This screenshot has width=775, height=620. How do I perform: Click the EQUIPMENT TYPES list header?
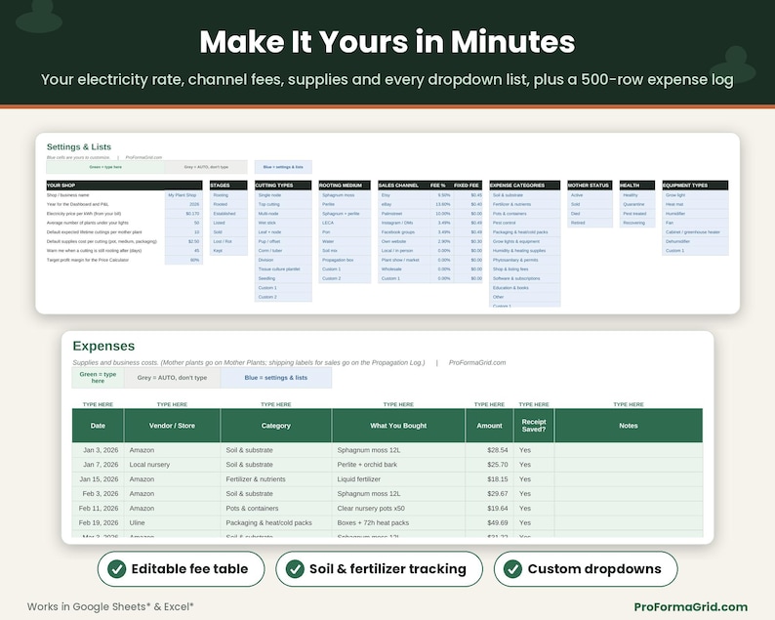[x=695, y=186]
